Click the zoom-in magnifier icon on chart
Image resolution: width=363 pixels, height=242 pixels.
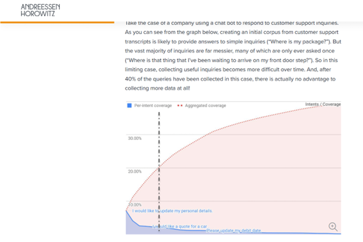[x=333, y=226]
